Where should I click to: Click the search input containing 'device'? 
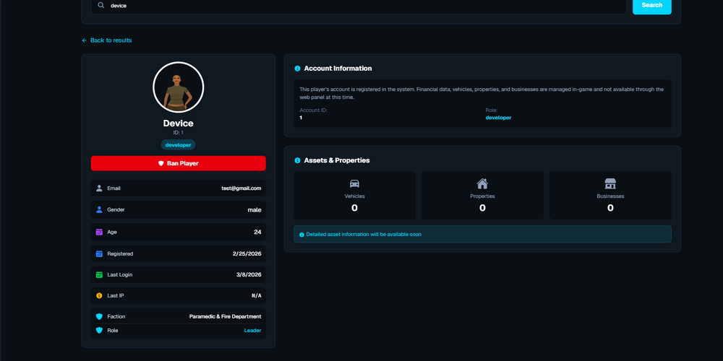tap(359, 6)
